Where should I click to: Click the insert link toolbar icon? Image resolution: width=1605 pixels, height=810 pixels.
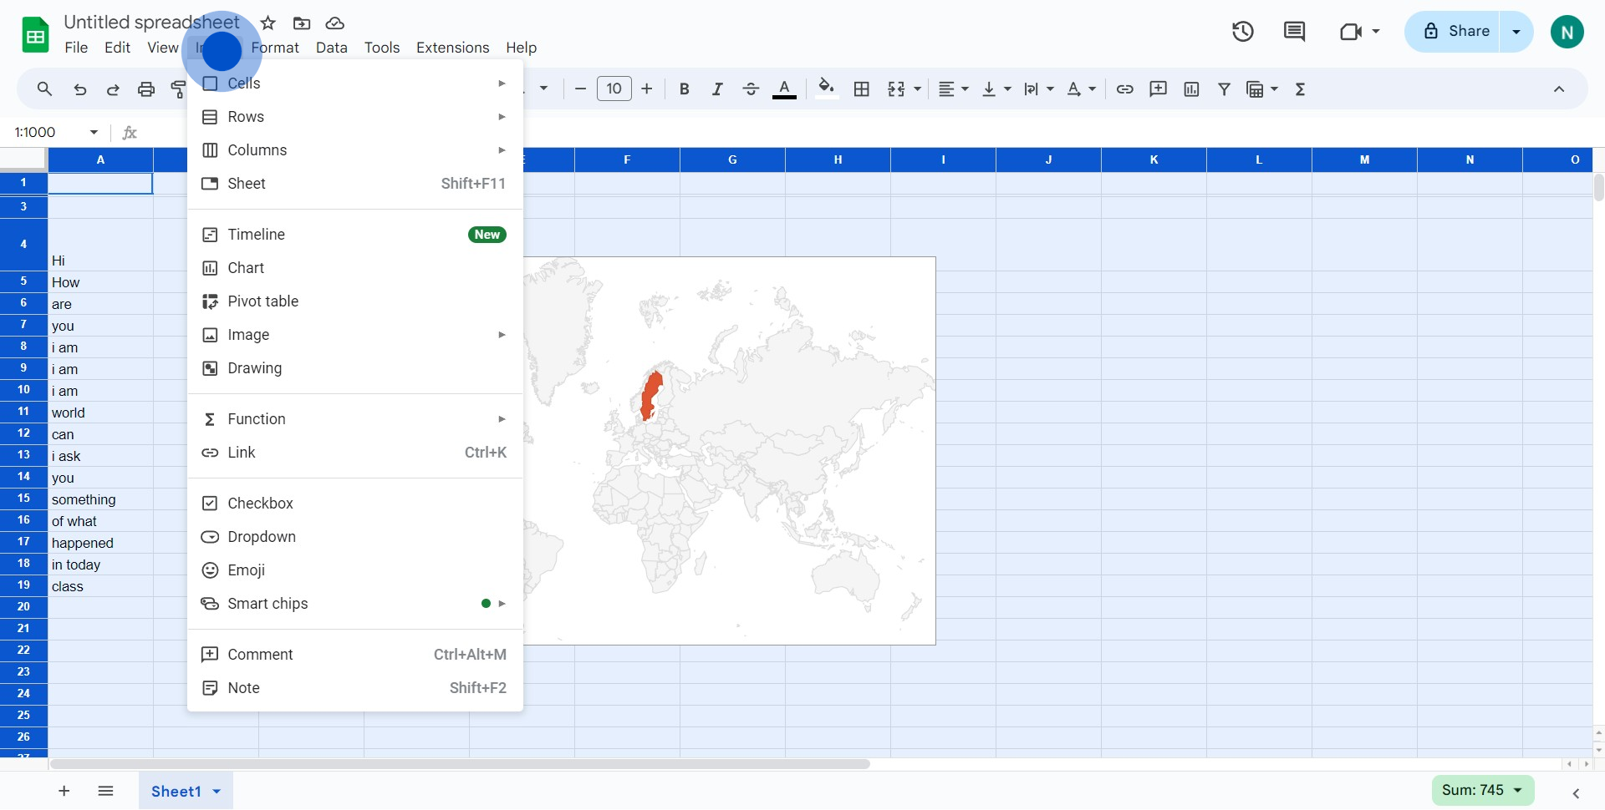click(x=1124, y=89)
